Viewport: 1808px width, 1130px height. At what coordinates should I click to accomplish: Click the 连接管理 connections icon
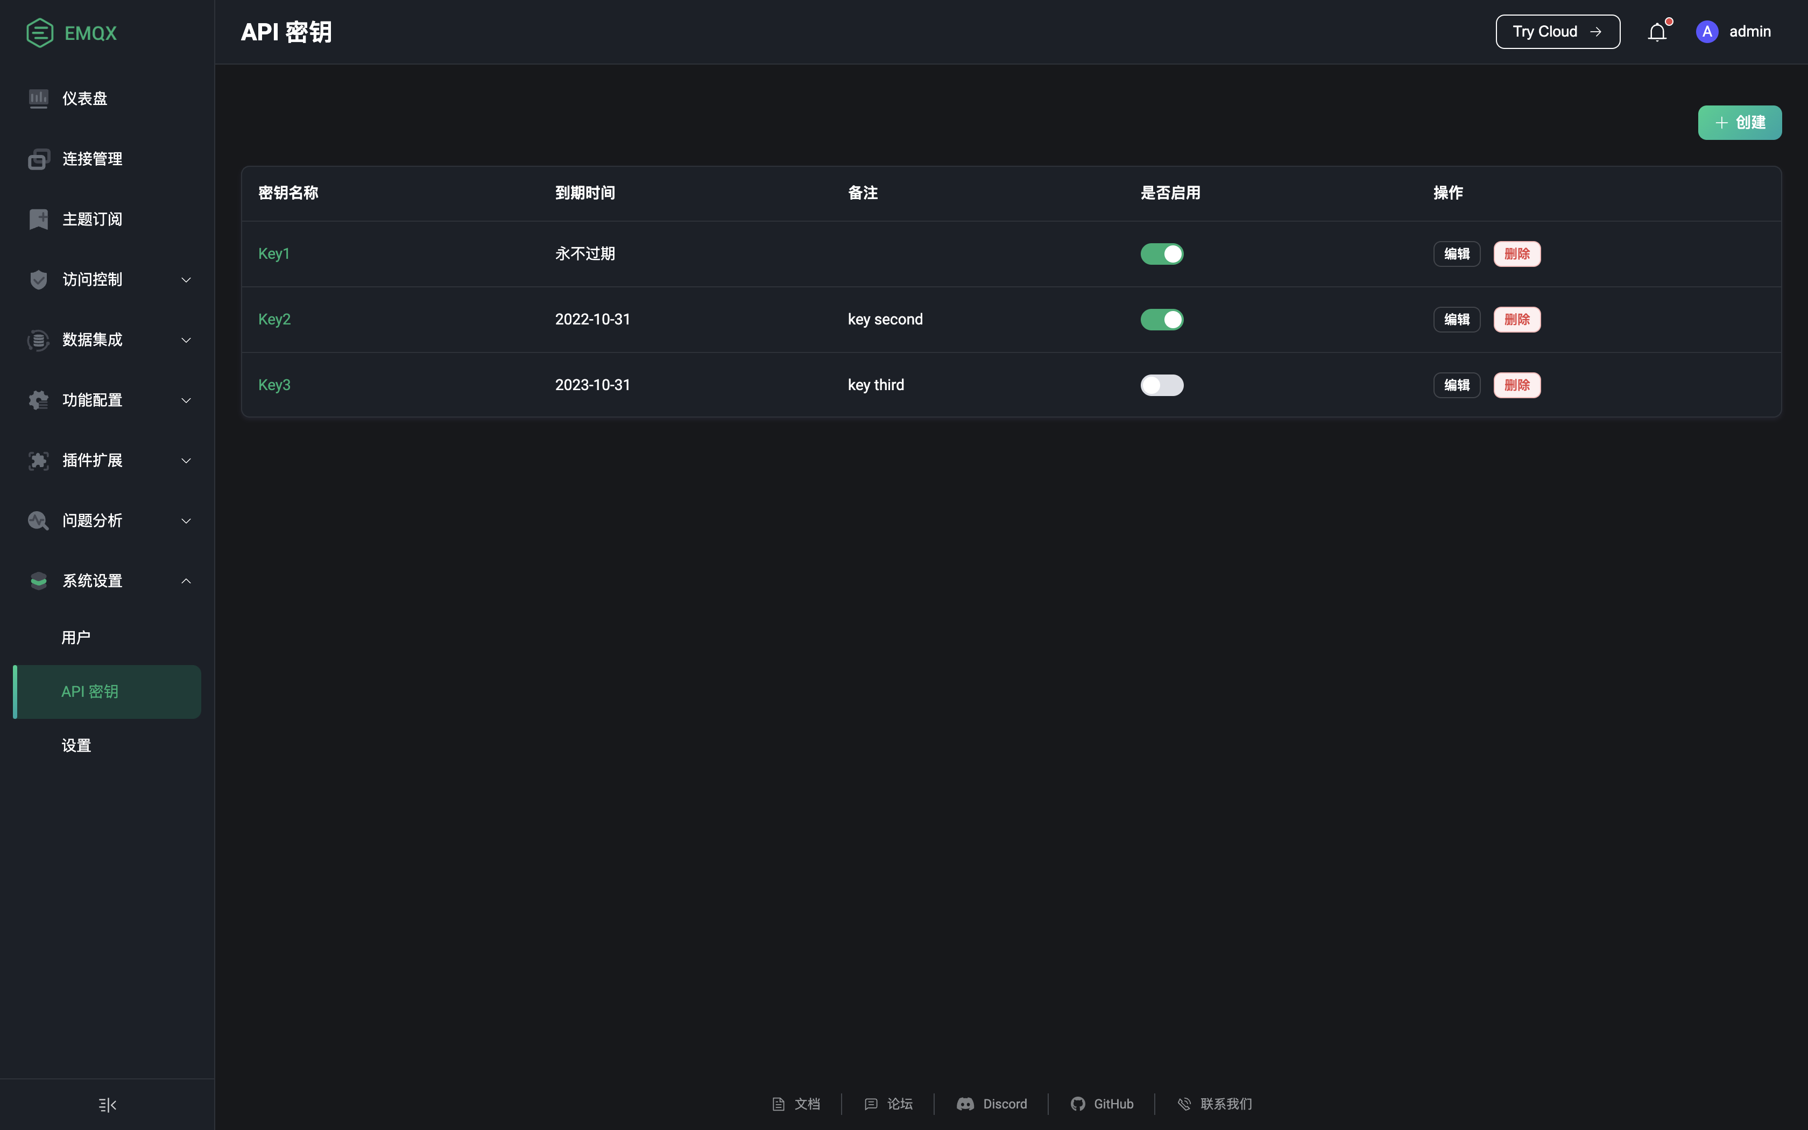pos(38,159)
